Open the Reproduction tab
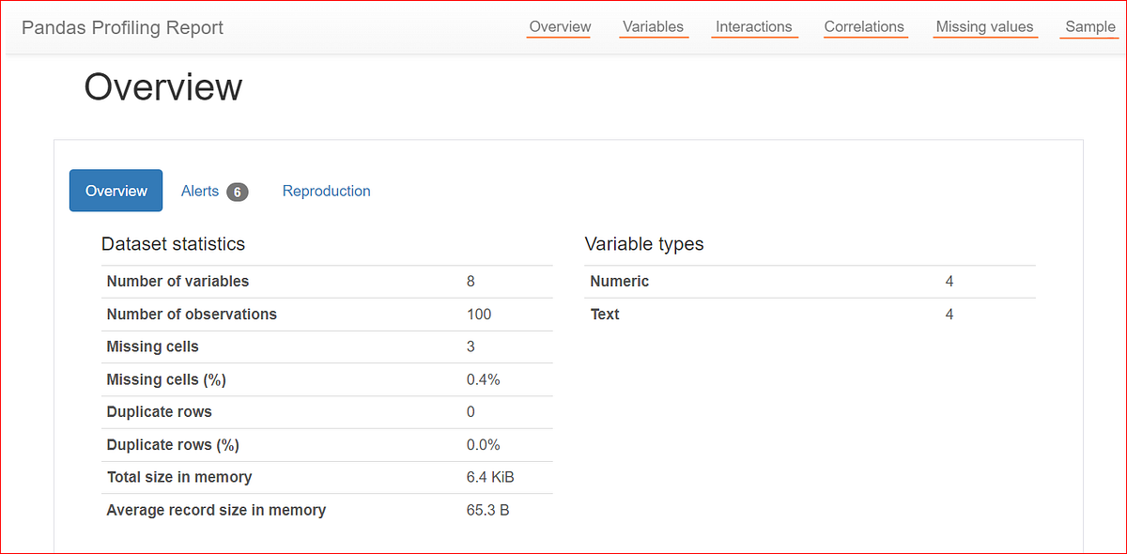This screenshot has height=554, width=1127. click(326, 191)
